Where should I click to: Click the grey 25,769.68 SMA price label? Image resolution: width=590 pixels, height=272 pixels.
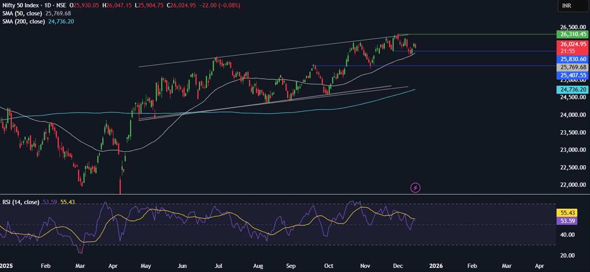(x=573, y=67)
